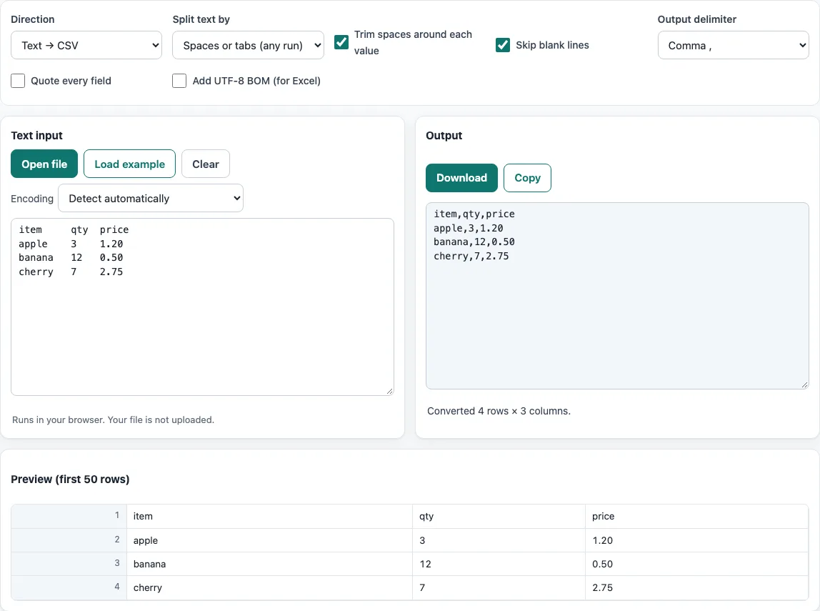Select the 'cherry' cell in preview table
Image resolution: width=820 pixels, height=611 pixels.
pos(269,587)
